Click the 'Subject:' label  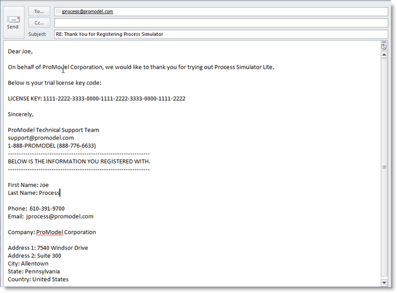(x=37, y=34)
